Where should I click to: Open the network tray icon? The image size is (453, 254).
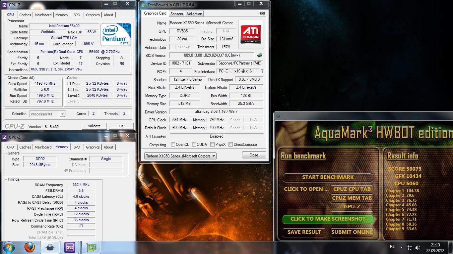[410, 247]
